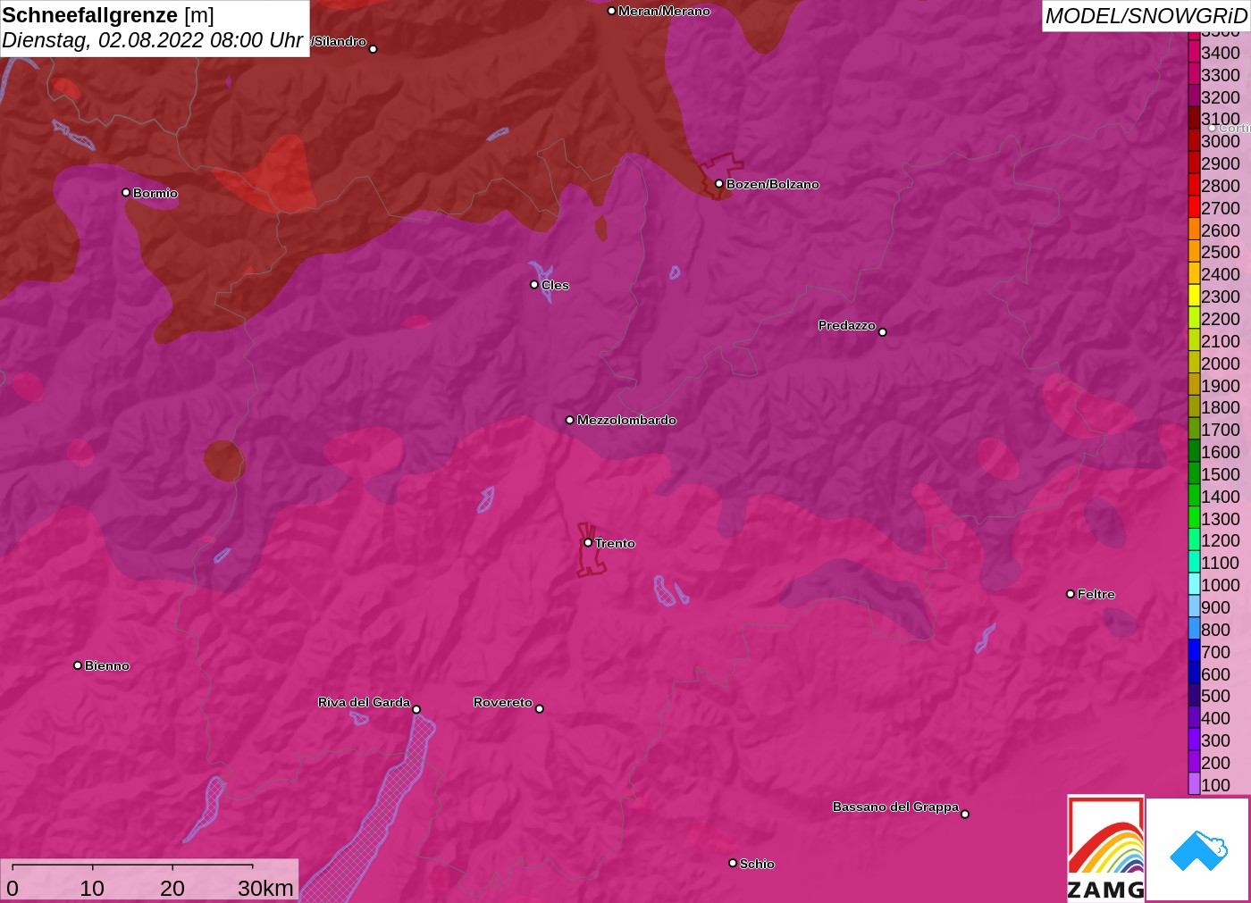Image resolution: width=1251 pixels, height=903 pixels.
Task: Pick the orange swatch beside legend value 2500
Action: [1194, 252]
